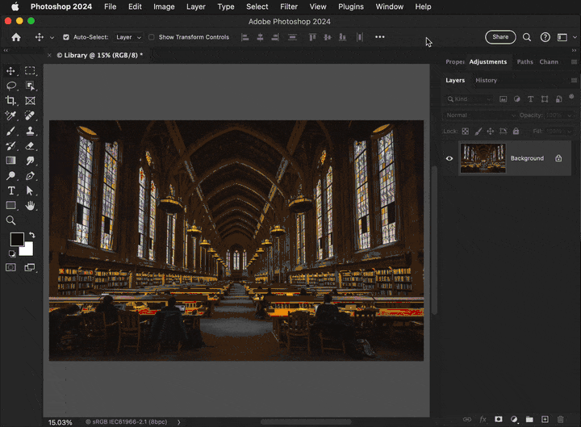Expand the Normal blend mode dropdown
581x427 pixels.
pyautogui.click(x=480, y=115)
